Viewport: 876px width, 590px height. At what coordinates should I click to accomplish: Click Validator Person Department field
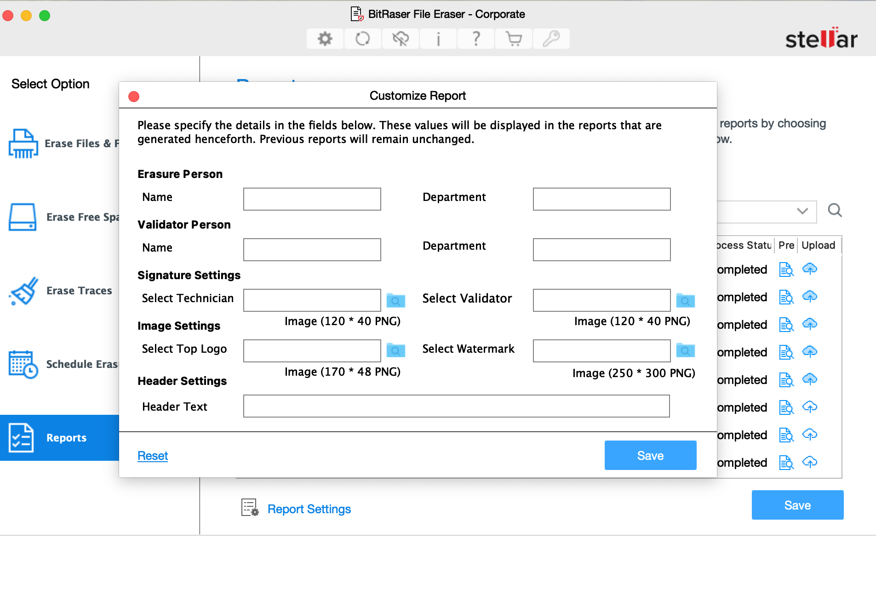click(602, 250)
